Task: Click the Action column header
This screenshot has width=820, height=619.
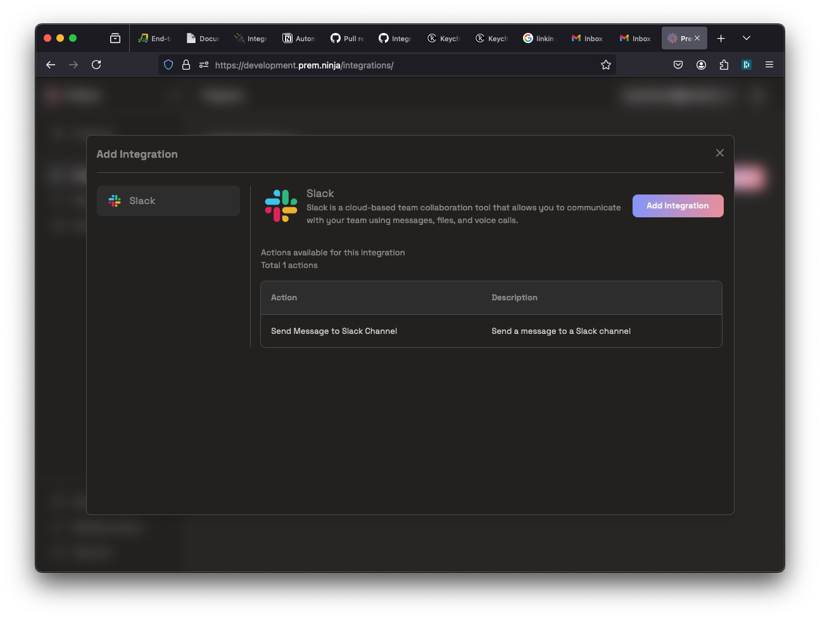Action: 284,298
